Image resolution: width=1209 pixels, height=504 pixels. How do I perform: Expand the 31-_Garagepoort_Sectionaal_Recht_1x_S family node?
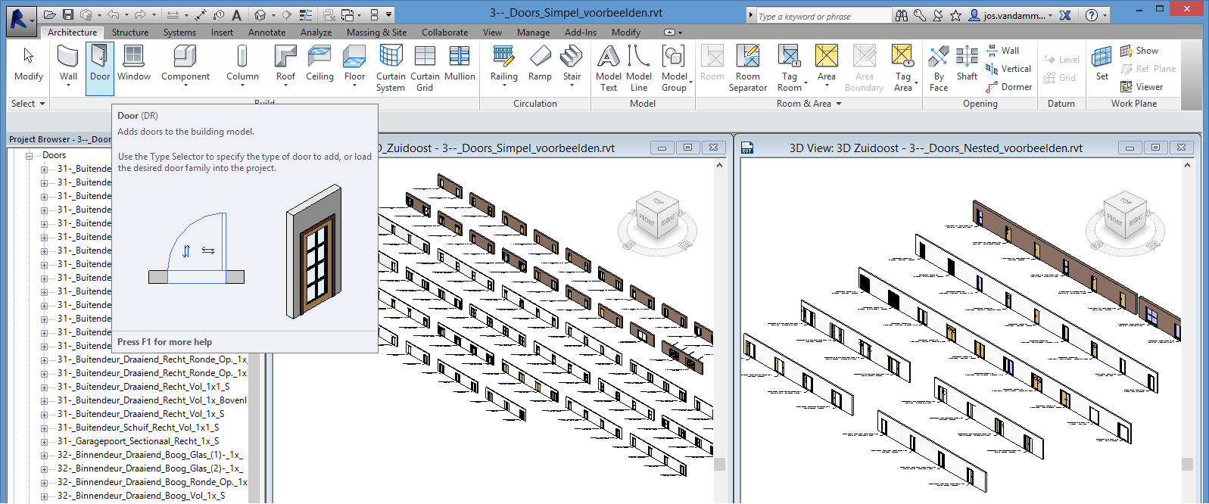tap(44, 442)
